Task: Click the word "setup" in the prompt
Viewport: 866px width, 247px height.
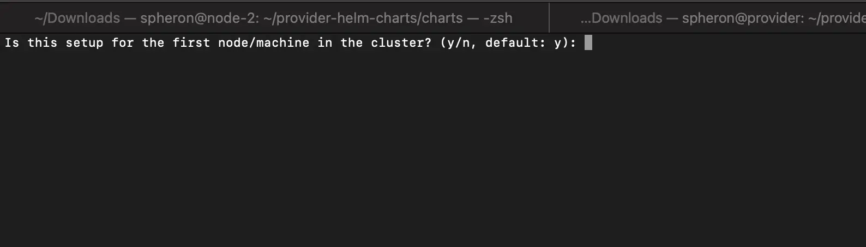Action: [84, 42]
